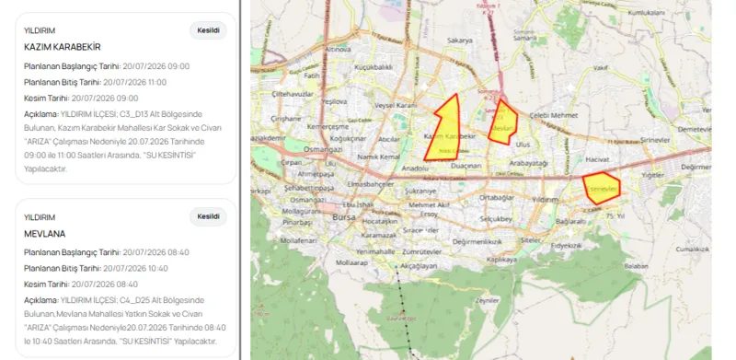Click the Zümrütevler map label
Viewport: 736px width, 360px height.
[x=422, y=252]
